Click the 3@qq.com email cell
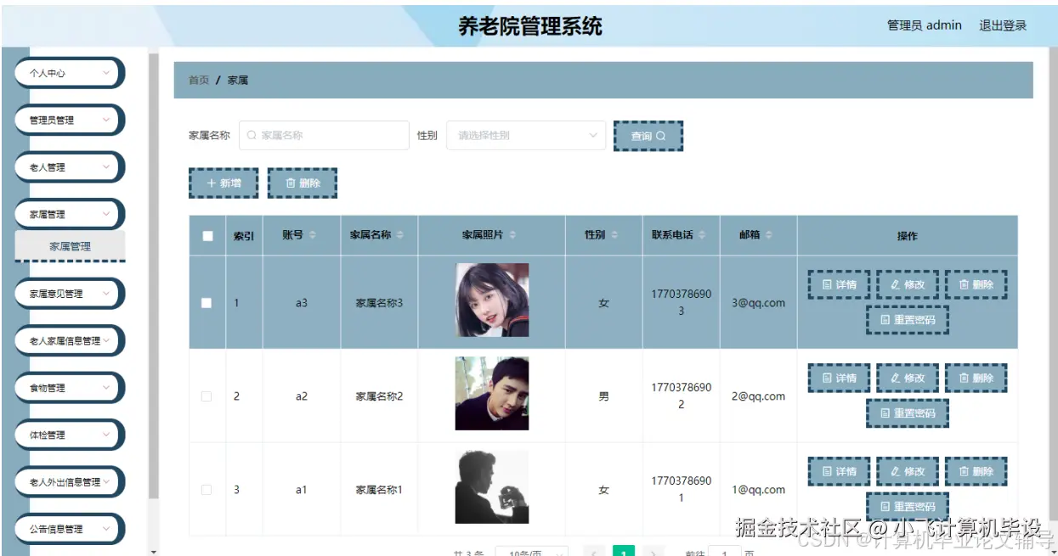 758,303
